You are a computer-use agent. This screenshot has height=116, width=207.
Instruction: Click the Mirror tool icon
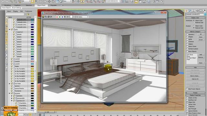point(123,1)
